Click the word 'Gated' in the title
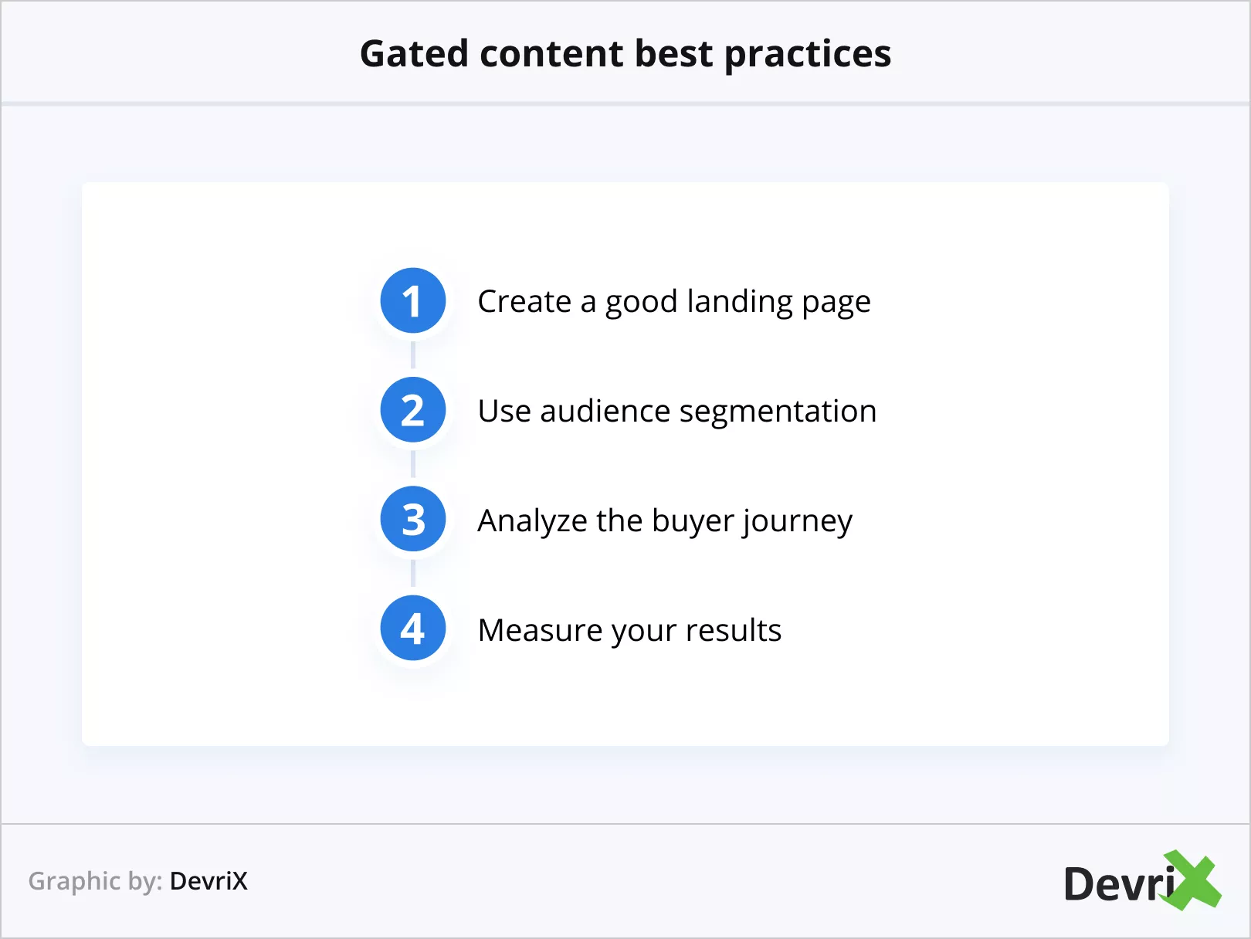Screen dimensions: 1251x939 click(414, 54)
